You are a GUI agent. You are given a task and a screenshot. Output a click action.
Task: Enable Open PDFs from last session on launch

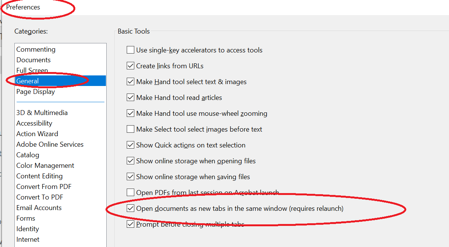[x=131, y=192]
